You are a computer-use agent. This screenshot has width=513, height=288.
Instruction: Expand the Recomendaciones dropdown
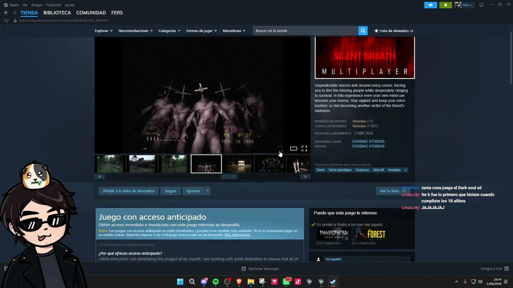(135, 31)
